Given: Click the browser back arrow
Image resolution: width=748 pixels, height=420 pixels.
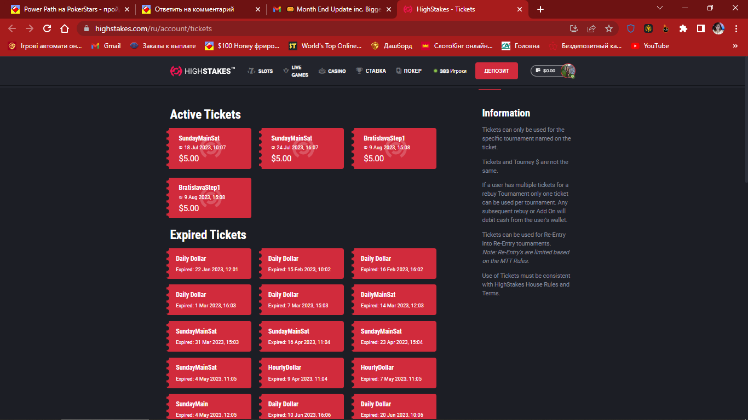Looking at the screenshot, I should pos(12,28).
